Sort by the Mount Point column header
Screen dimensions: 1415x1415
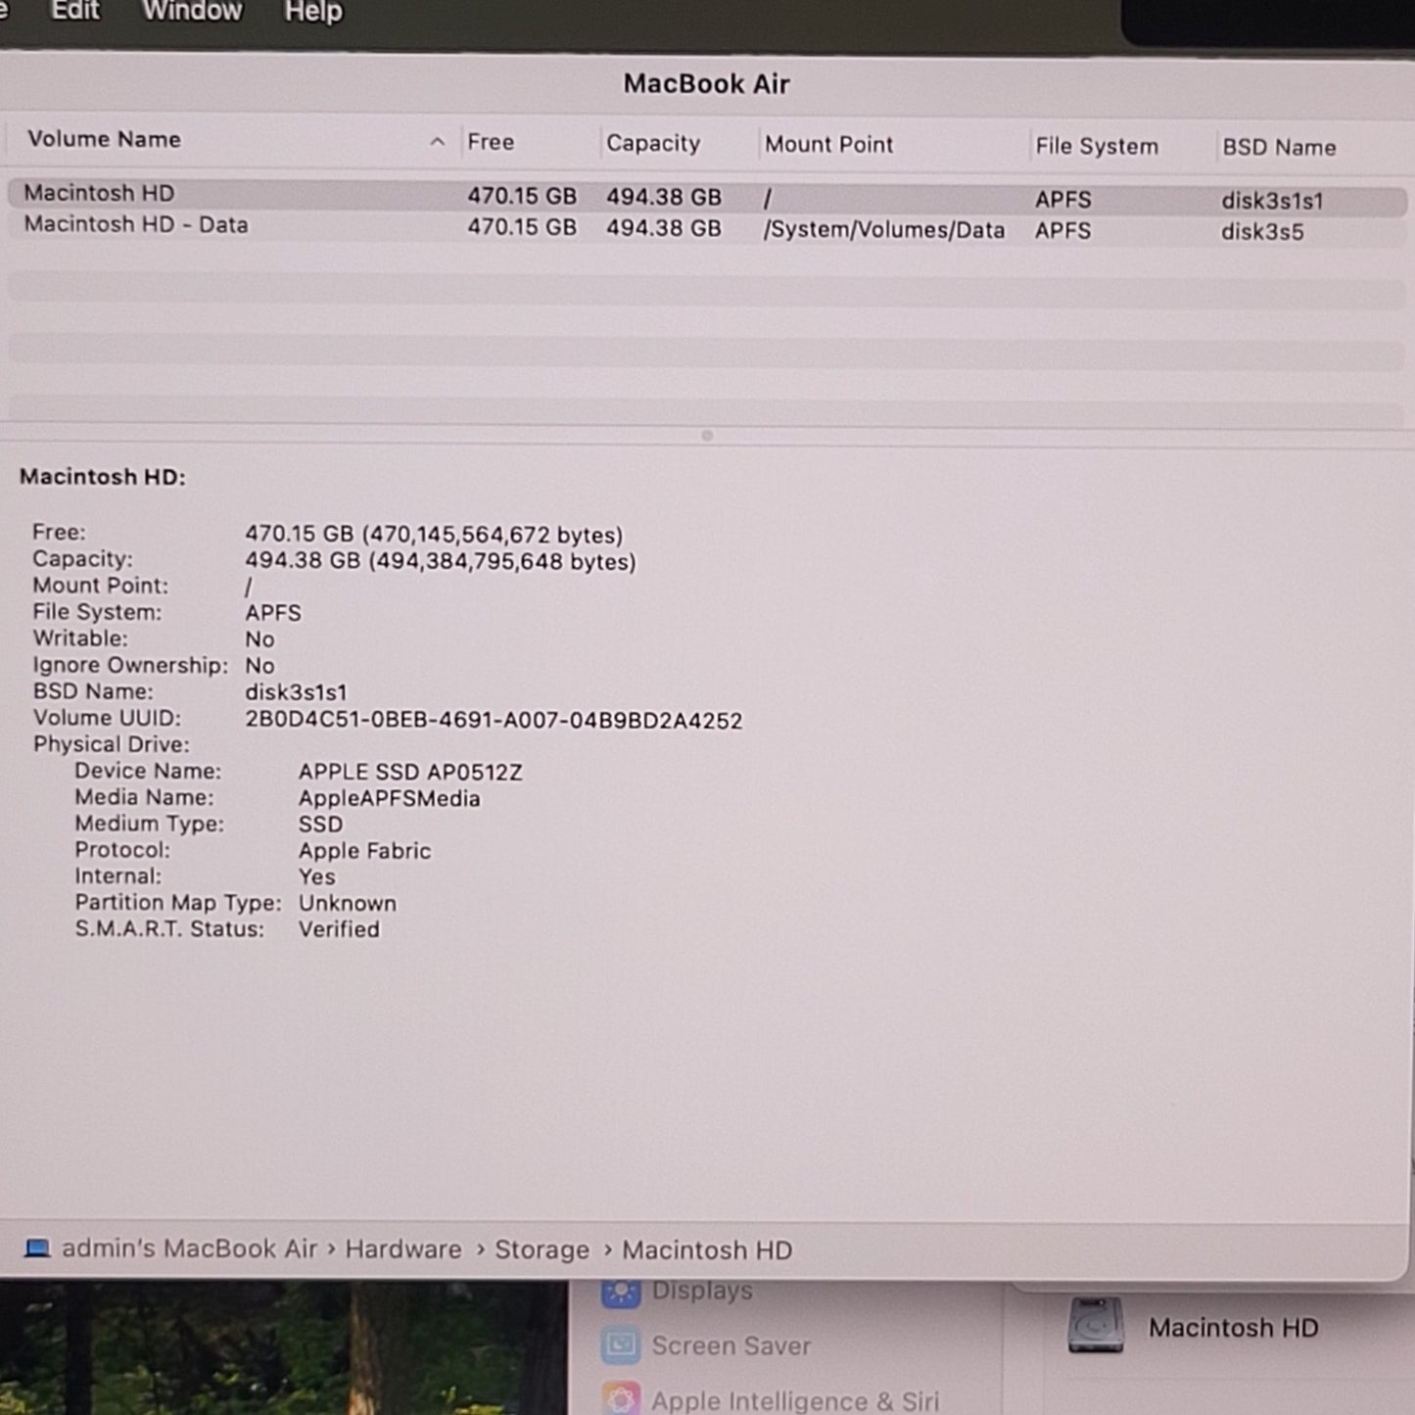click(828, 145)
